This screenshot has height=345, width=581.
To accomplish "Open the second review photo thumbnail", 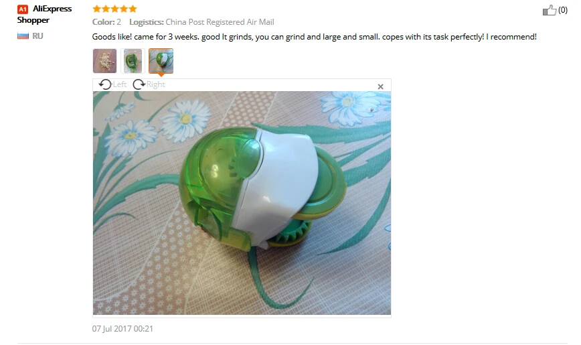I will tap(133, 61).
